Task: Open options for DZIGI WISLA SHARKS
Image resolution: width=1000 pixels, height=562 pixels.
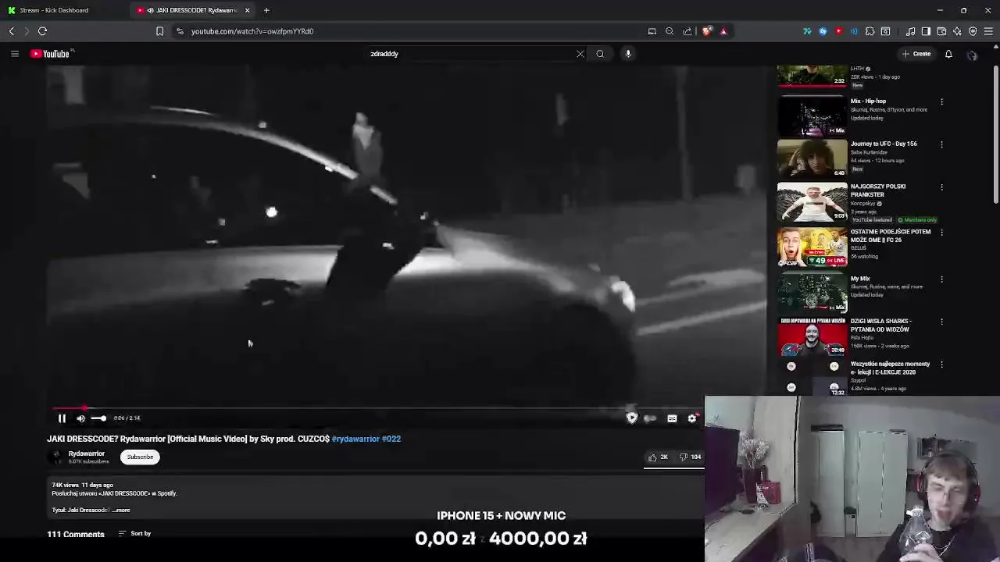Action: click(x=942, y=322)
